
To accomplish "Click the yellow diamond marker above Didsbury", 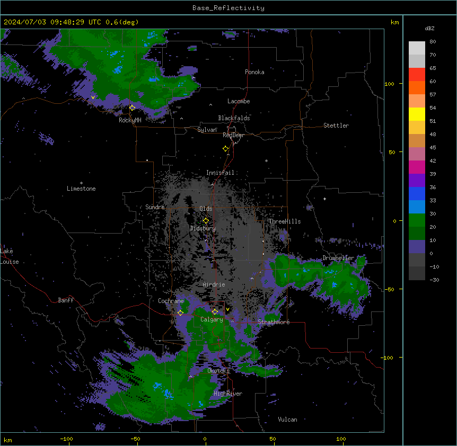I will click(x=206, y=220).
